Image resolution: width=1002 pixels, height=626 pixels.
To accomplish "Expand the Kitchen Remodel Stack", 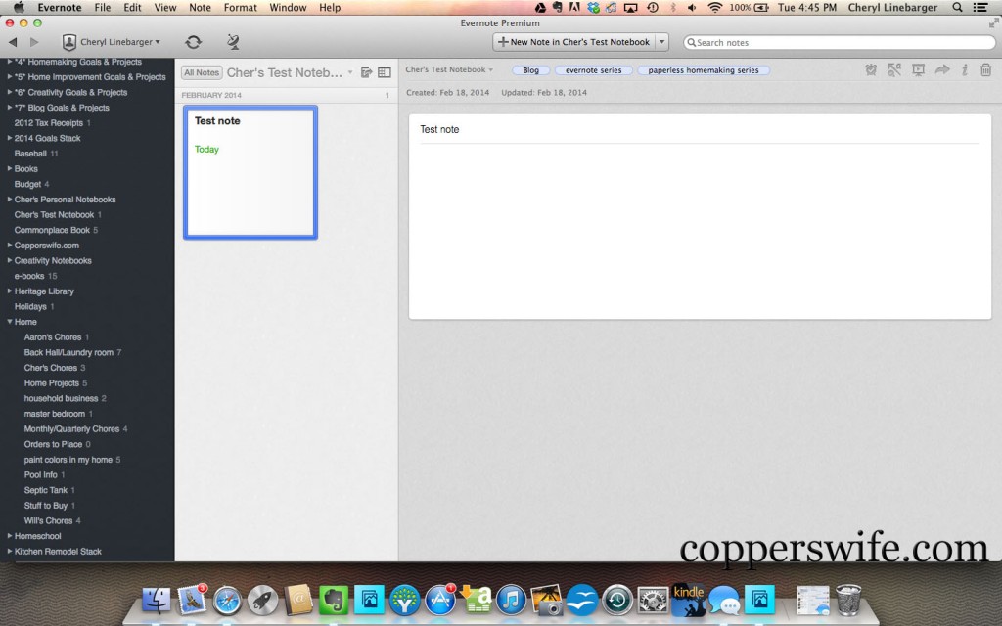I will click(x=10, y=552).
